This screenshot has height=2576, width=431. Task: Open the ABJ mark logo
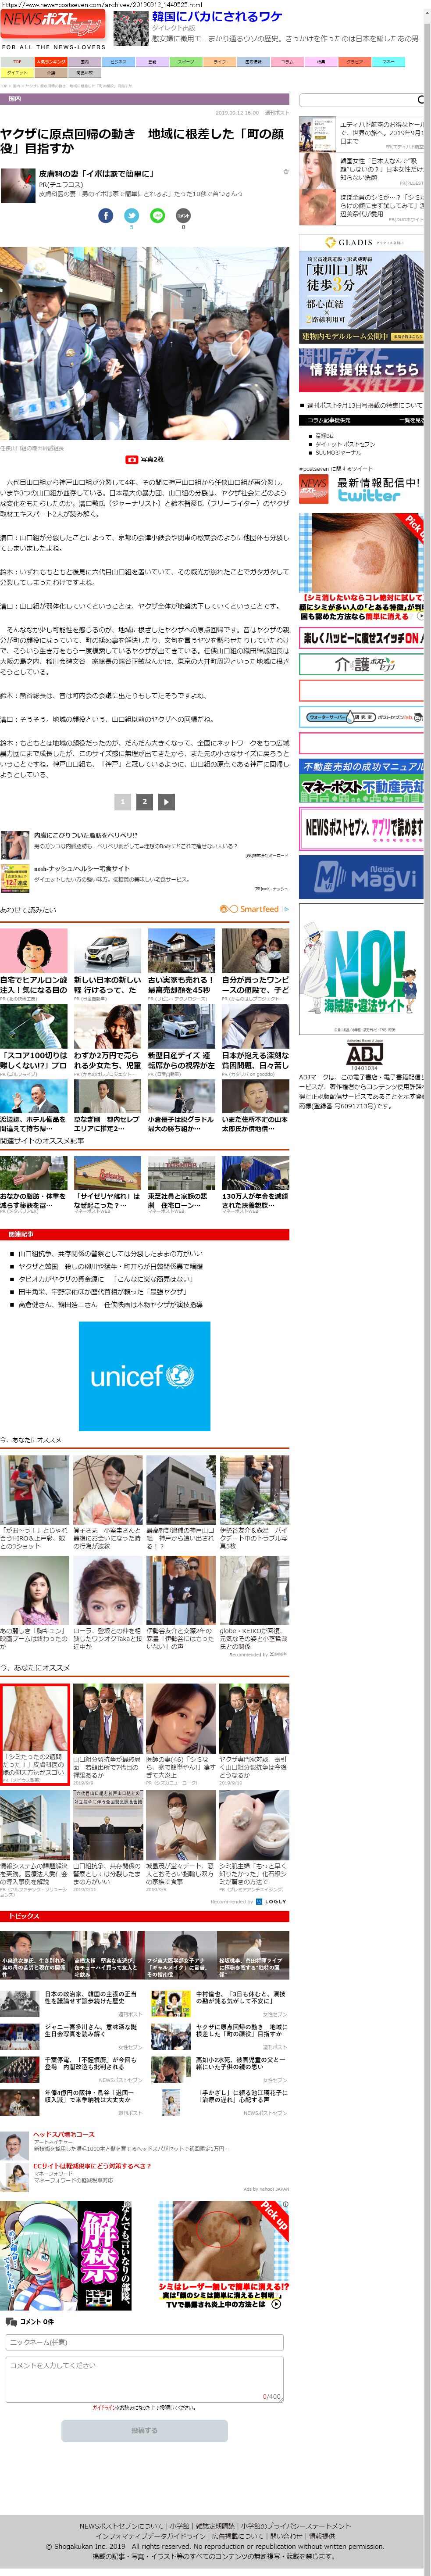[364, 1055]
